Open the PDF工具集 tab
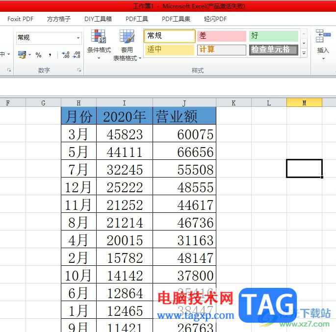The image size is (336, 332). coord(176,19)
